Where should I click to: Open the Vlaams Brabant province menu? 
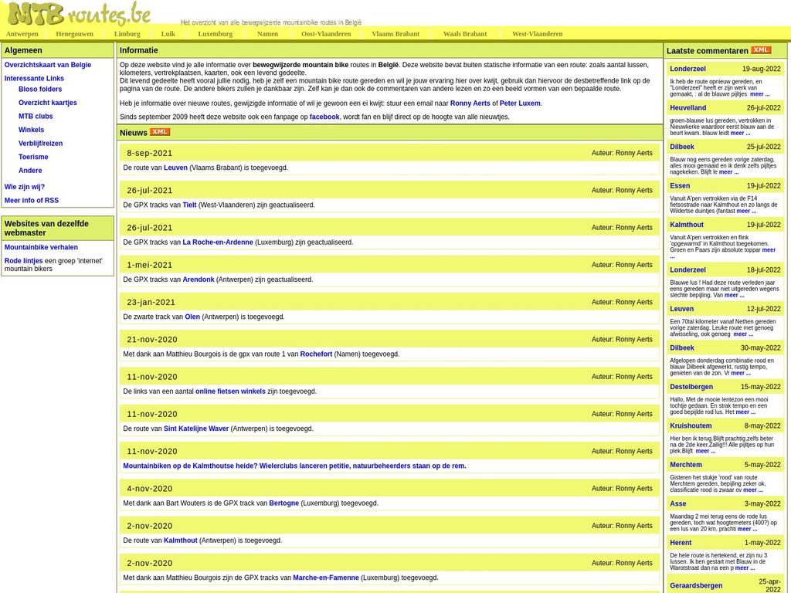(x=395, y=34)
